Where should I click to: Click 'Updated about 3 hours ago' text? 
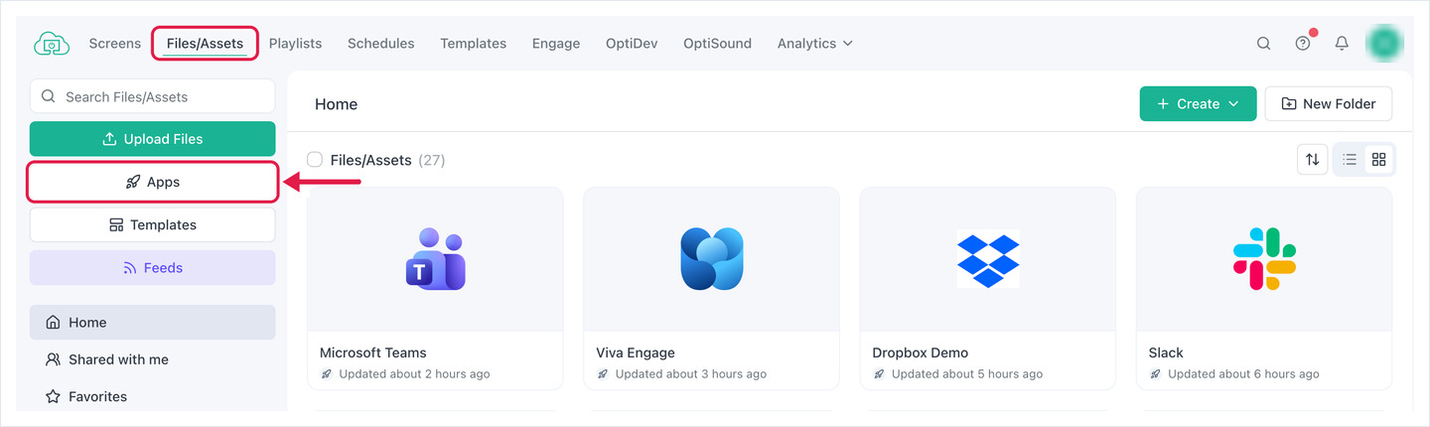pos(691,374)
